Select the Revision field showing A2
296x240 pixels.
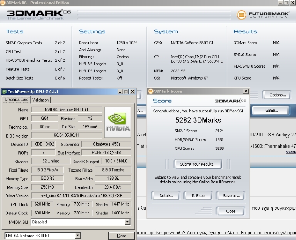click(x=90, y=118)
